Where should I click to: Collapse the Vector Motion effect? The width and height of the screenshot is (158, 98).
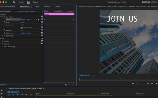pyautogui.click(x=1, y=17)
